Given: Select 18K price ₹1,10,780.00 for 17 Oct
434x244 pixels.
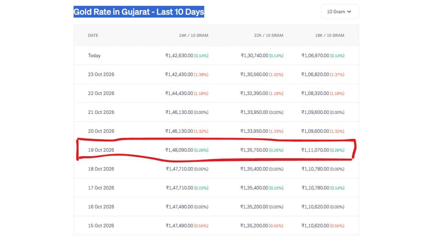Looking at the screenshot, I should coord(315,188).
